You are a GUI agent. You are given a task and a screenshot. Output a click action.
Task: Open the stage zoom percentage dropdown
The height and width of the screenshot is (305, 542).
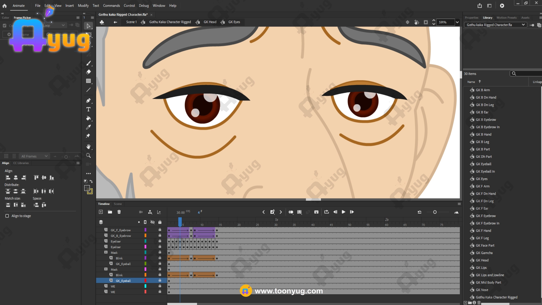(457, 22)
